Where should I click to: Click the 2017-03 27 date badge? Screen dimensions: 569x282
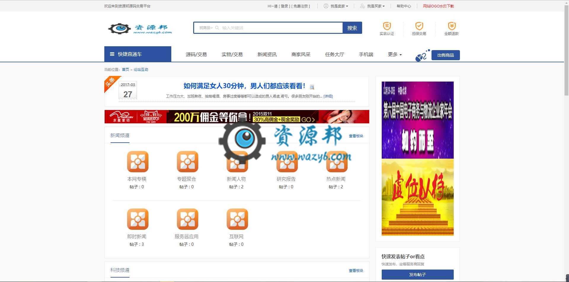pyautogui.click(x=128, y=90)
